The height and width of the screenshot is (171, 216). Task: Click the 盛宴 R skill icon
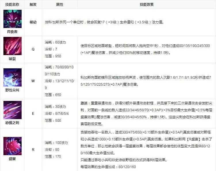12,146
